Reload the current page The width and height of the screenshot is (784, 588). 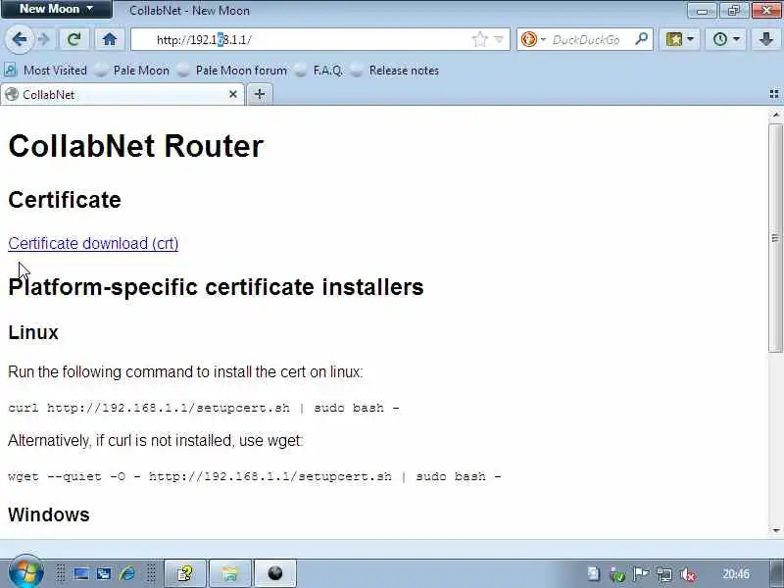[x=74, y=39]
